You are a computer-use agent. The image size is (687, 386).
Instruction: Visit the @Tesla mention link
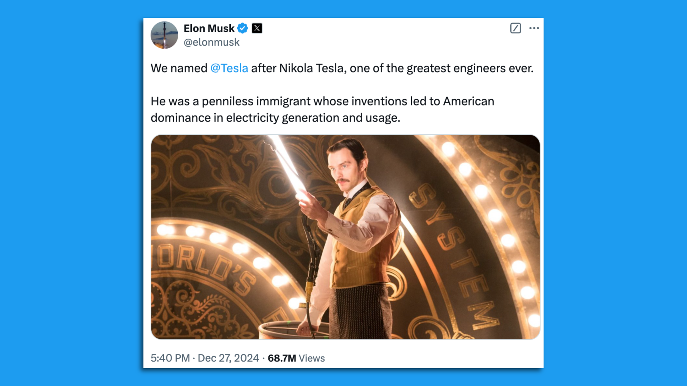tap(228, 68)
